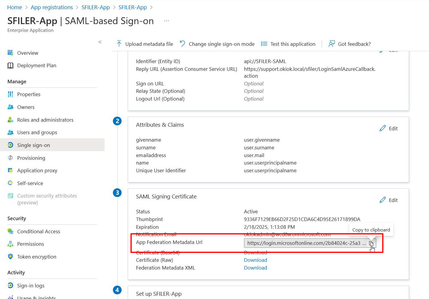Click the Sign-in logs icon

(10, 286)
